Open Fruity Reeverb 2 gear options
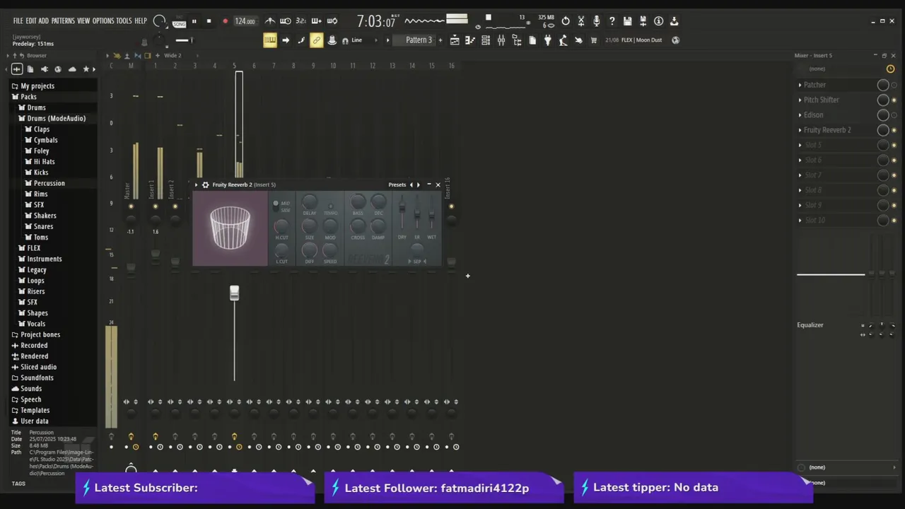This screenshot has width=905, height=509. click(x=205, y=185)
